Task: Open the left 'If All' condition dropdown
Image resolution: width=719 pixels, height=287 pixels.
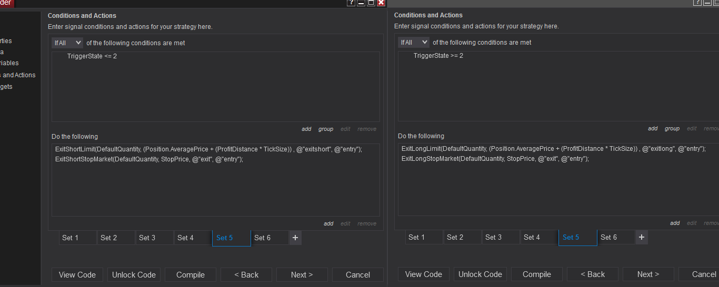Action: point(67,43)
